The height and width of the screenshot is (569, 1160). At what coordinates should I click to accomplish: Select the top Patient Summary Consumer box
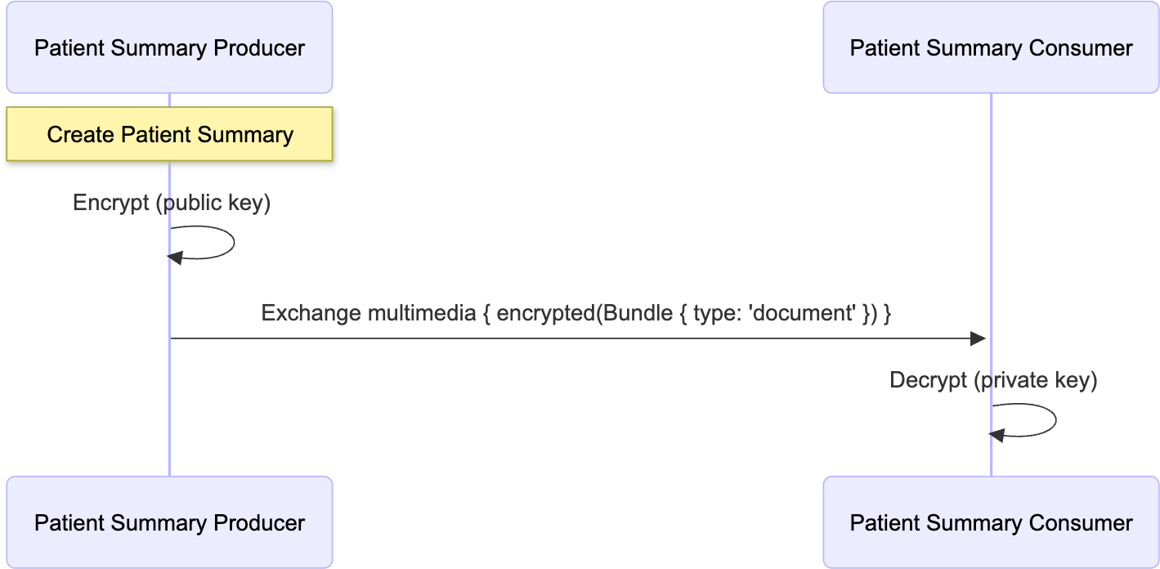pos(991,47)
